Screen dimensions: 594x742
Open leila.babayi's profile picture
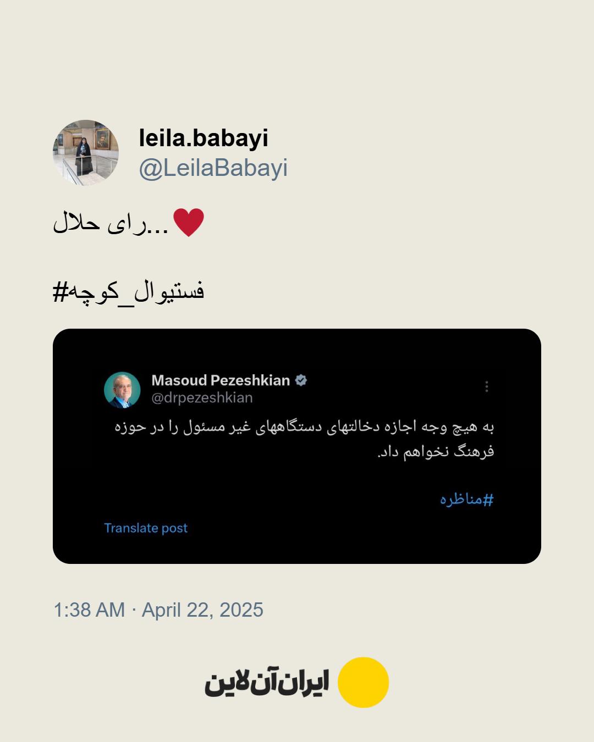coord(86,153)
